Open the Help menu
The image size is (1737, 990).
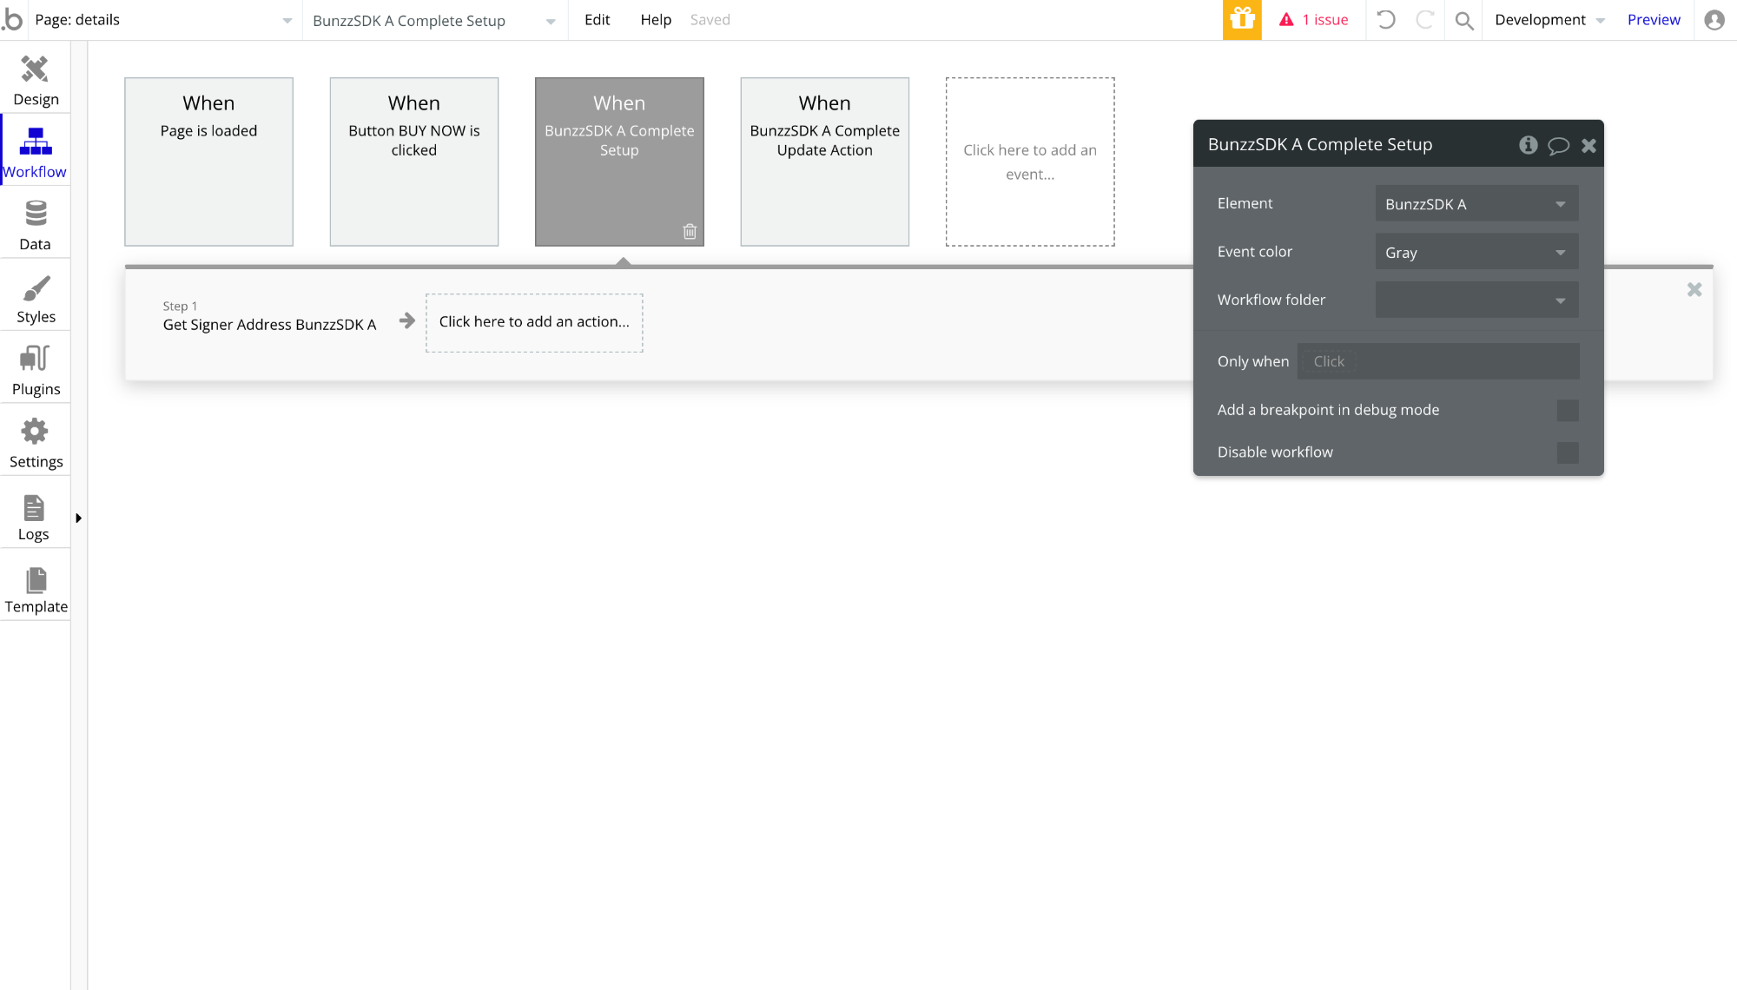(x=656, y=20)
